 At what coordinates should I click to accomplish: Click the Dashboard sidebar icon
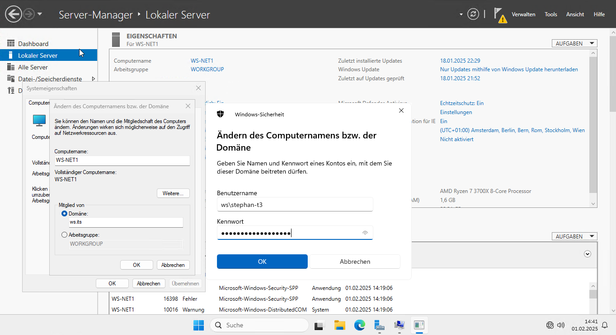pos(11,44)
